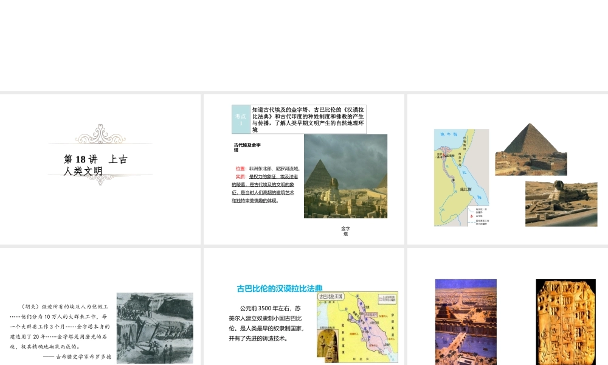
Task: Click the ornamental flourish above the title
Action: click(x=100, y=134)
